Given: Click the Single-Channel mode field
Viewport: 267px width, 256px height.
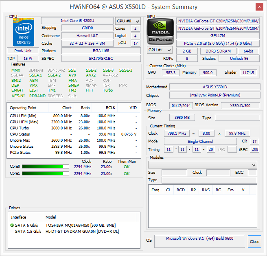Looking at the screenshot, I should click(200, 141).
